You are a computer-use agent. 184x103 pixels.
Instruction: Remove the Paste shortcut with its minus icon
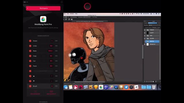(30, 66)
